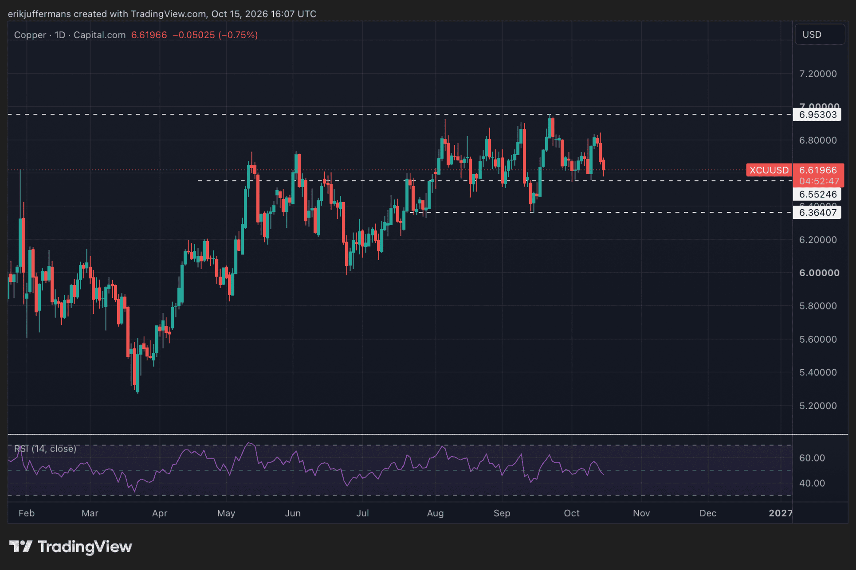Click the RSI 60.00 scale label

point(812,458)
